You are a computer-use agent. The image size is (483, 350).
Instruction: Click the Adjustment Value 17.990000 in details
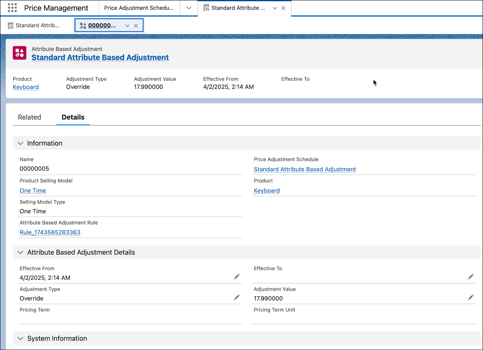pos(268,298)
